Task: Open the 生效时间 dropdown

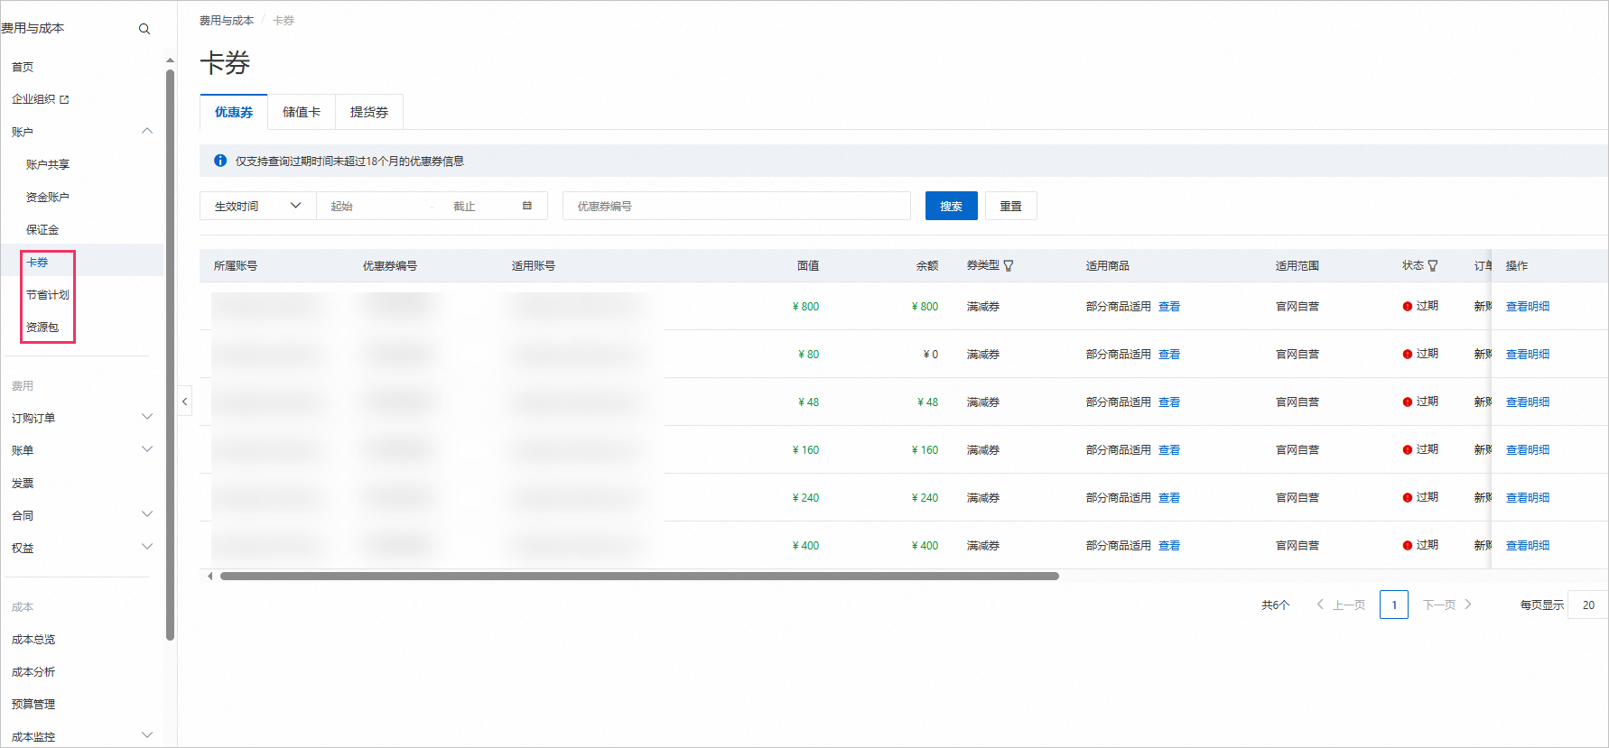Action: click(x=258, y=206)
